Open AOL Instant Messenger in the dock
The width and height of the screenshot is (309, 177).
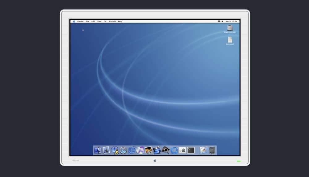(x=115, y=150)
